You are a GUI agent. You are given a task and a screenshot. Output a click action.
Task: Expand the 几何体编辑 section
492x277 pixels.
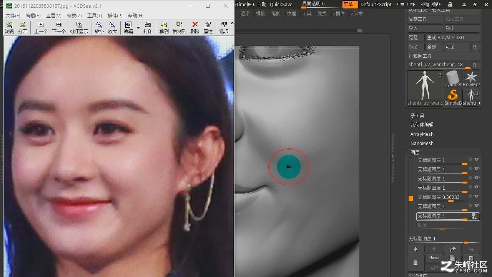[422, 125]
